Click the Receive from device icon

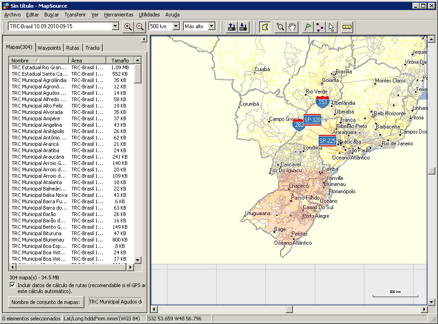(x=243, y=26)
